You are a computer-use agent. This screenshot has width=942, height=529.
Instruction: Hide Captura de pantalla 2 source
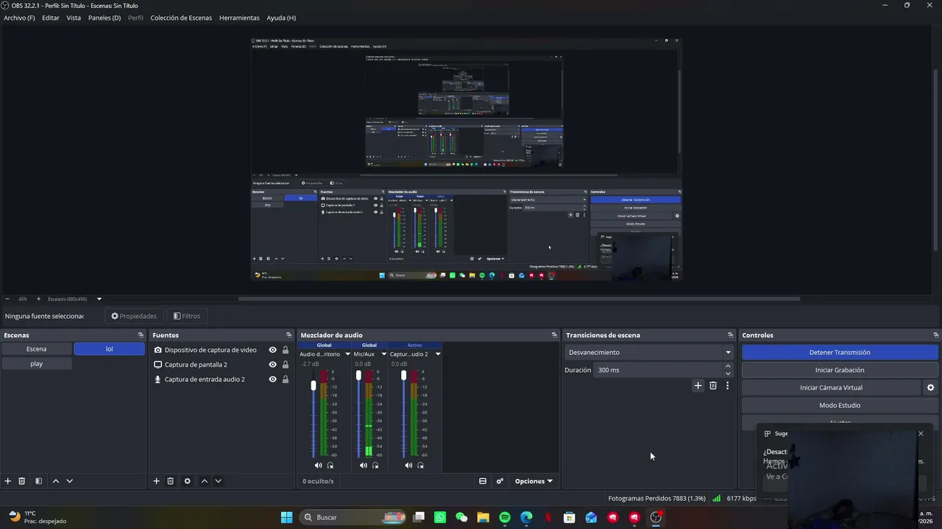[272, 364]
